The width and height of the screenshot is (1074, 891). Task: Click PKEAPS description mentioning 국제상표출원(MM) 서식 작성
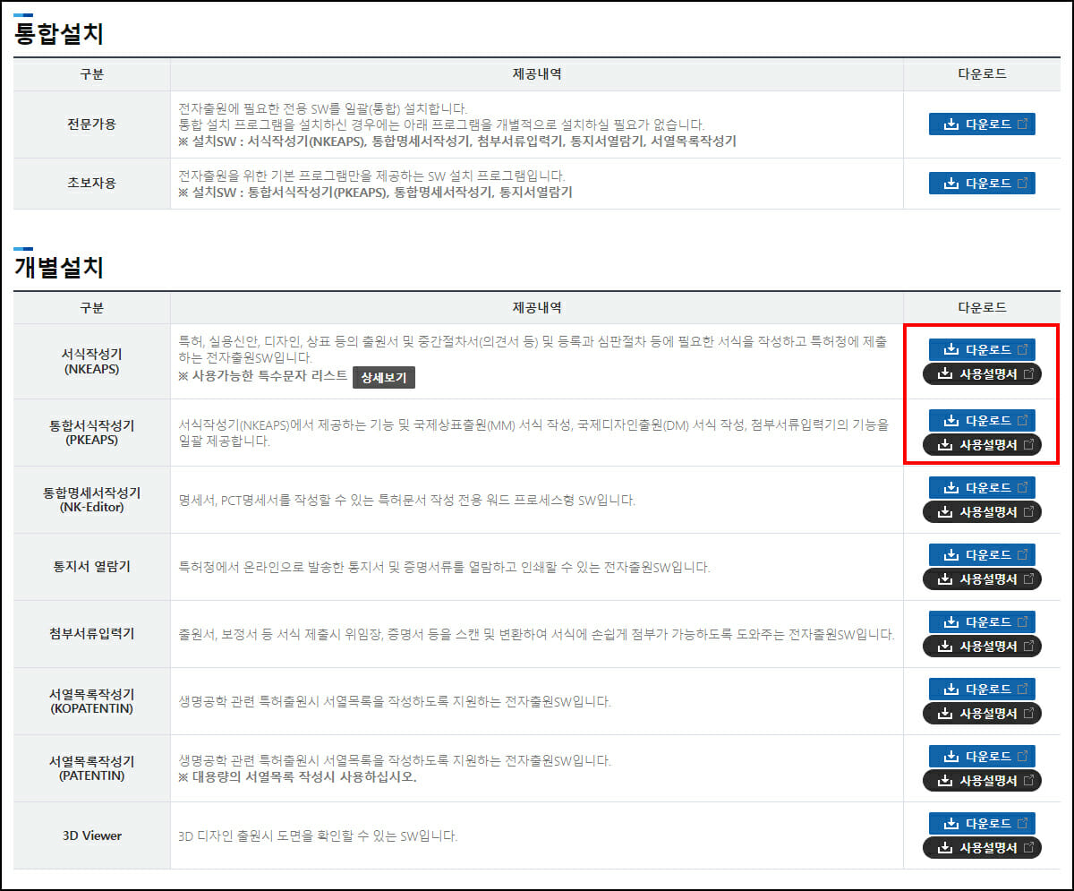tap(534, 433)
